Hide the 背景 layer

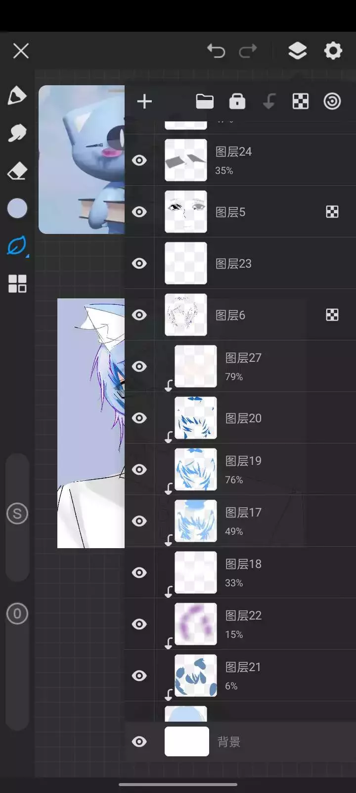tap(139, 741)
